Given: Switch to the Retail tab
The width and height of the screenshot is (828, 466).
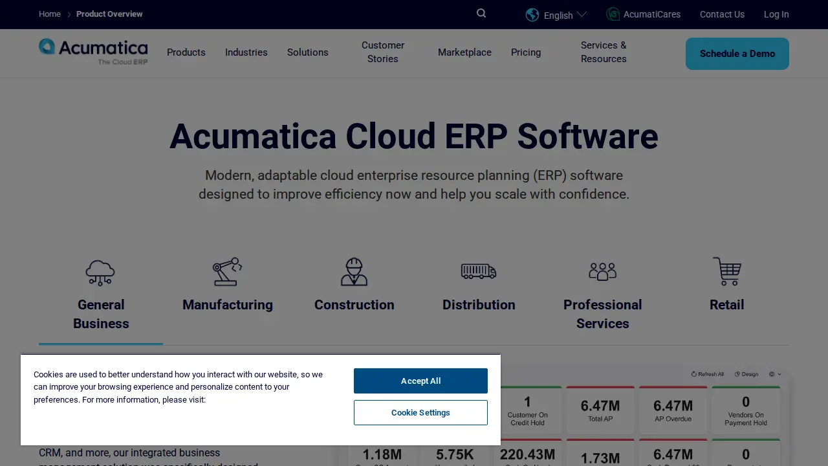Looking at the screenshot, I should pyautogui.click(x=727, y=305).
